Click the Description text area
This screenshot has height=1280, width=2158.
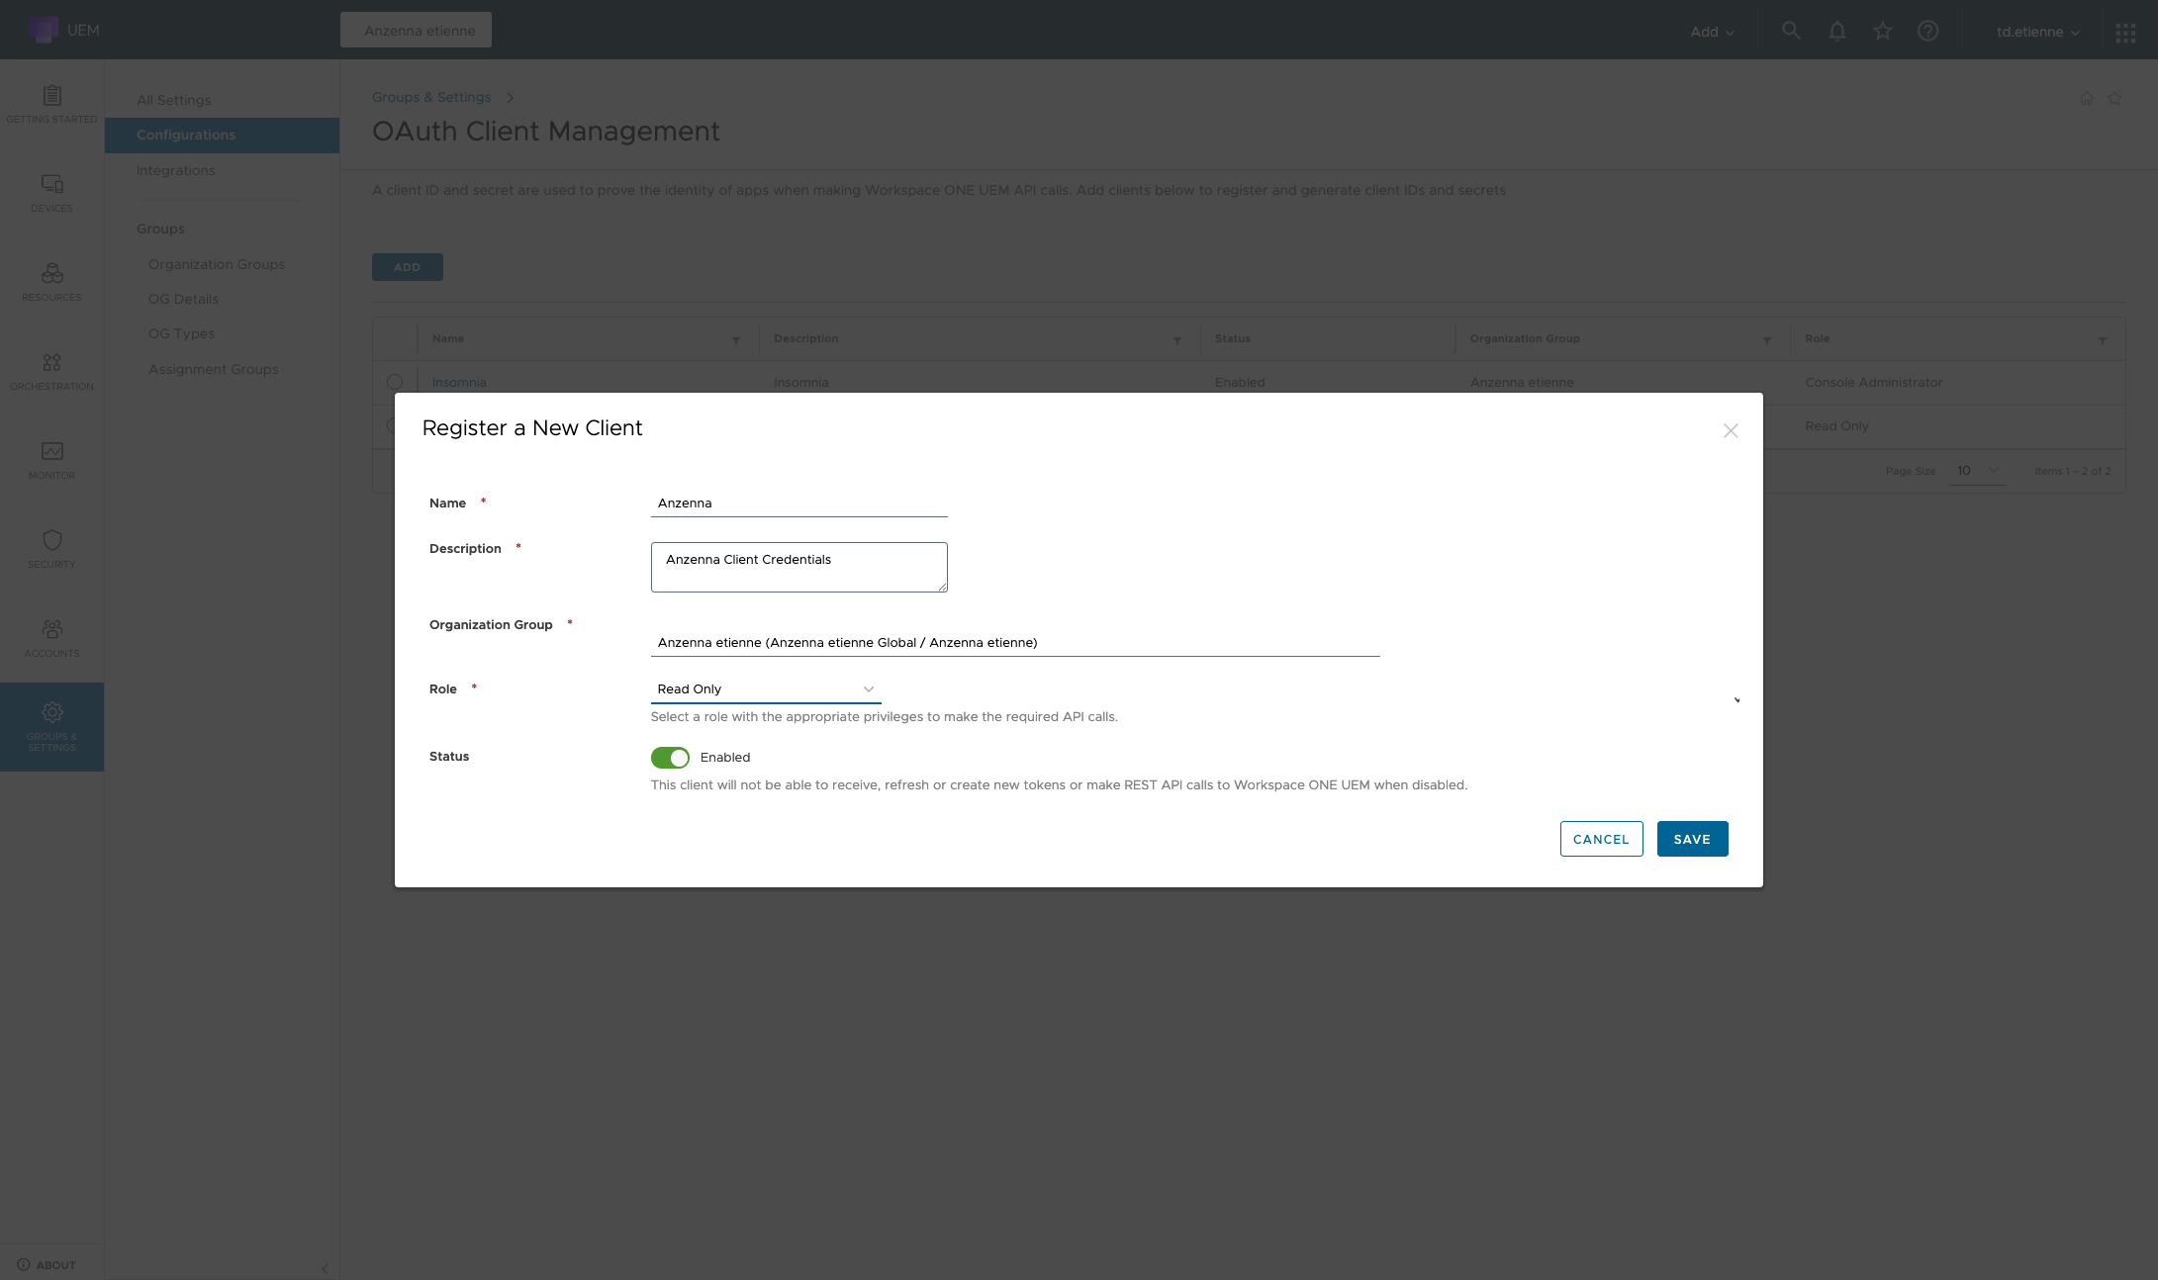point(798,567)
